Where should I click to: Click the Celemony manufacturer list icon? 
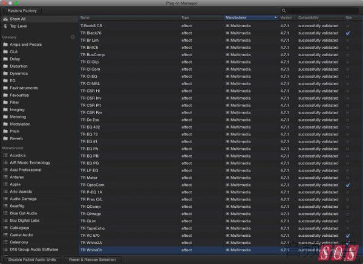(x=5, y=242)
